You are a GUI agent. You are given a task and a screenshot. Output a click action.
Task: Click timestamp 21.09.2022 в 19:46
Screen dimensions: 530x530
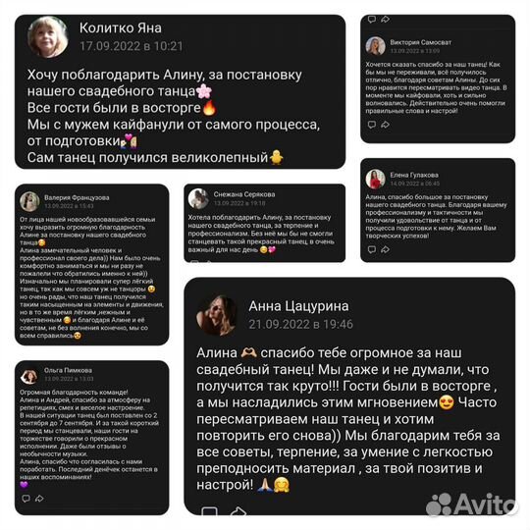[x=300, y=325]
